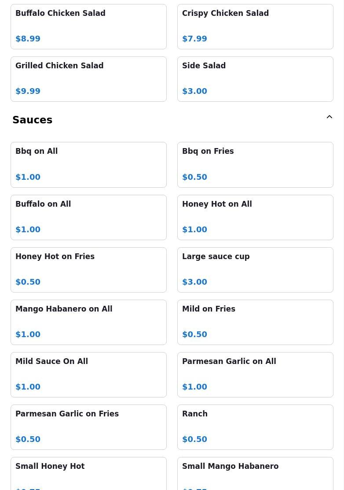This screenshot has height=490, width=344.
Task: Add the Ranch sauce
Action: (255, 427)
